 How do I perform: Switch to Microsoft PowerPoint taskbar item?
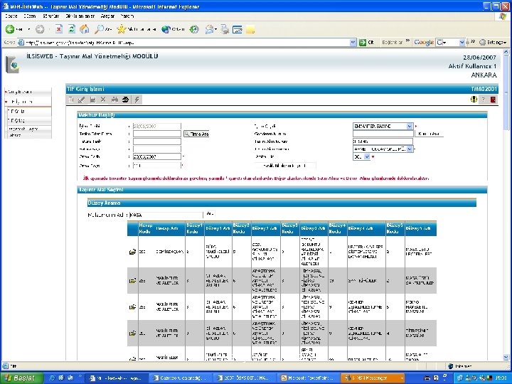309,378
